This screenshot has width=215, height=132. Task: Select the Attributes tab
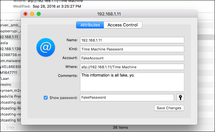pyautogui.click(x=90, y=25)
